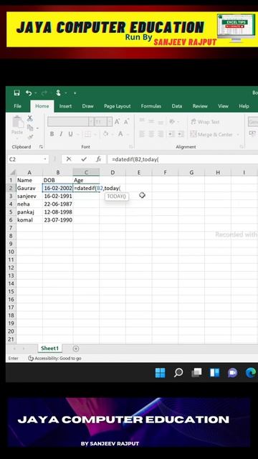This screenshot has height=459, width=258.
Task: Click the Merge & Center button
Action: [211, 134]
